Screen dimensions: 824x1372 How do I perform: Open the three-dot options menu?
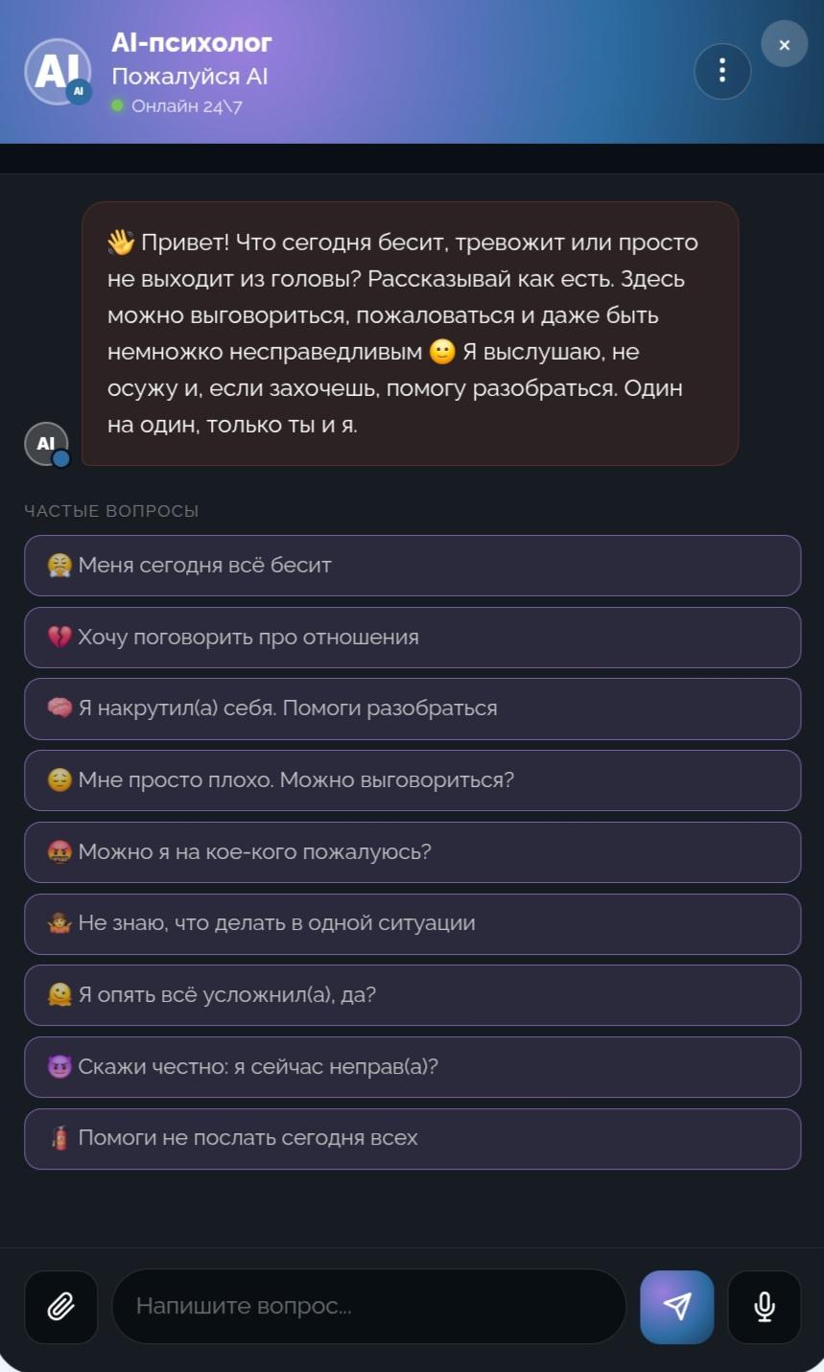[x=722, y=71]
